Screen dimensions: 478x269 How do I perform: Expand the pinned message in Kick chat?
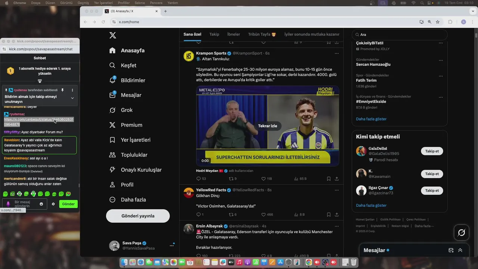point(72,98)
